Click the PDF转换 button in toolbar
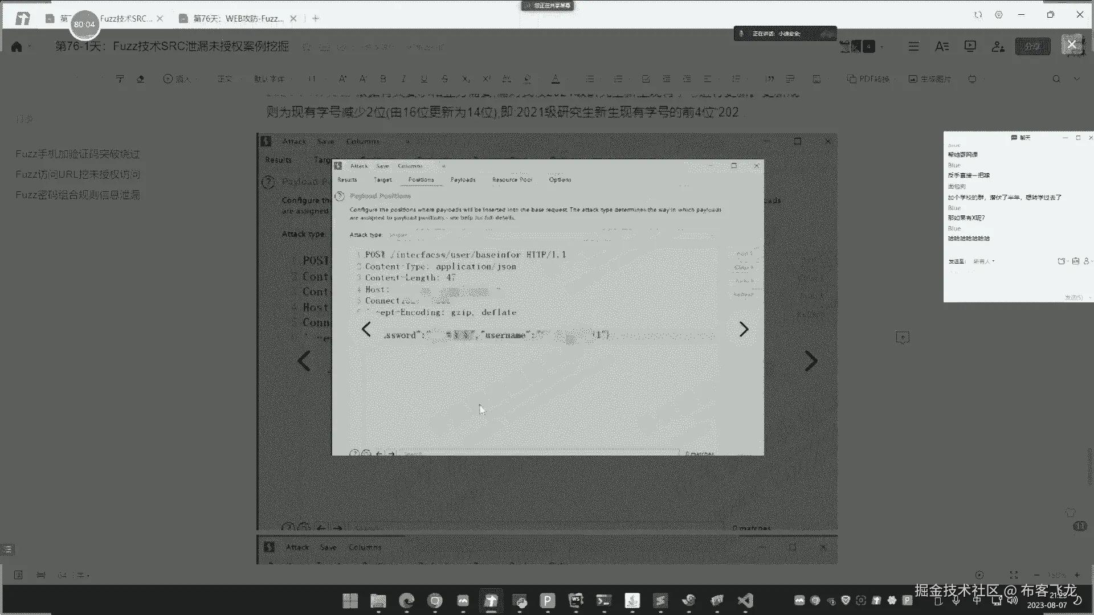The width and height of the screenshot is (1094, 615). pos(868,79)
